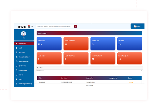Go to the Leads menu item
The height and width of the screenshot is (103, 150).
20,48
